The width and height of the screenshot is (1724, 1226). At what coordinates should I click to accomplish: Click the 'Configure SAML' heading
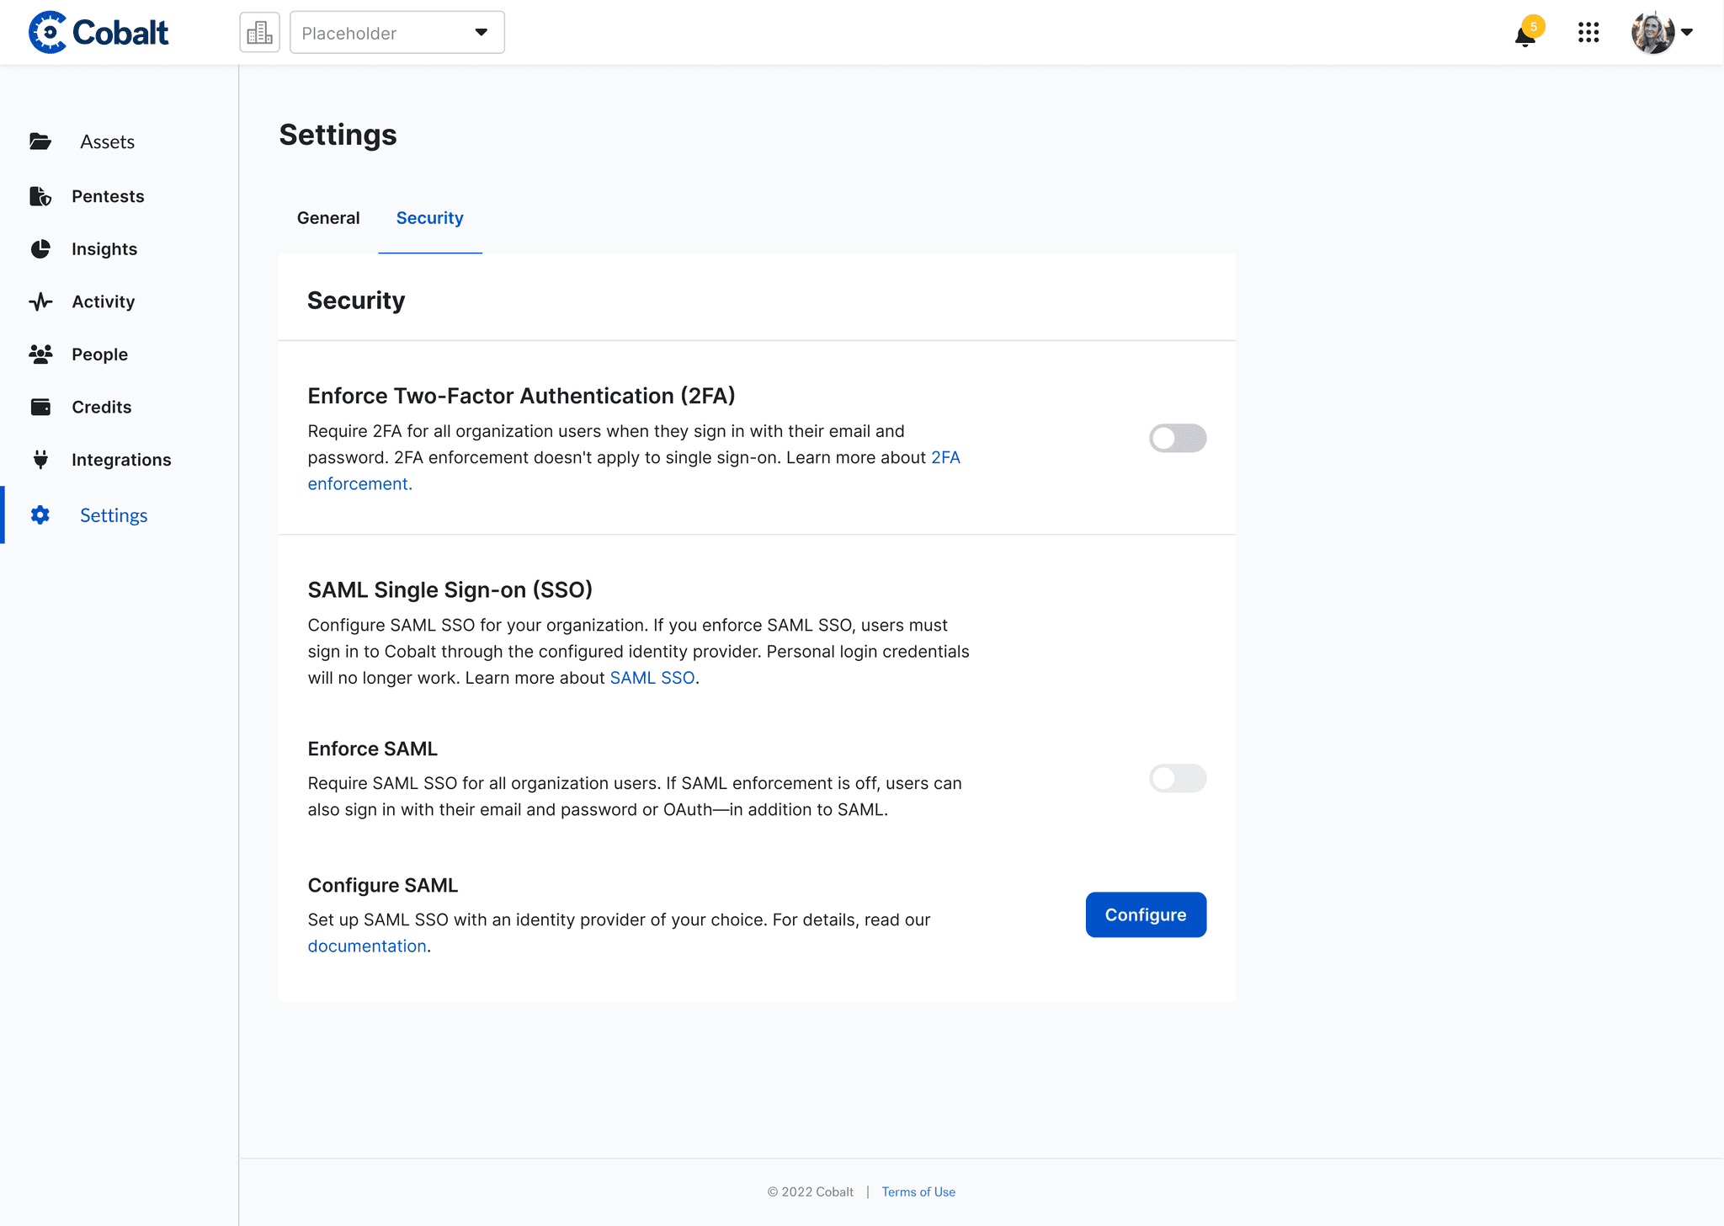click(x=382, y=885)
